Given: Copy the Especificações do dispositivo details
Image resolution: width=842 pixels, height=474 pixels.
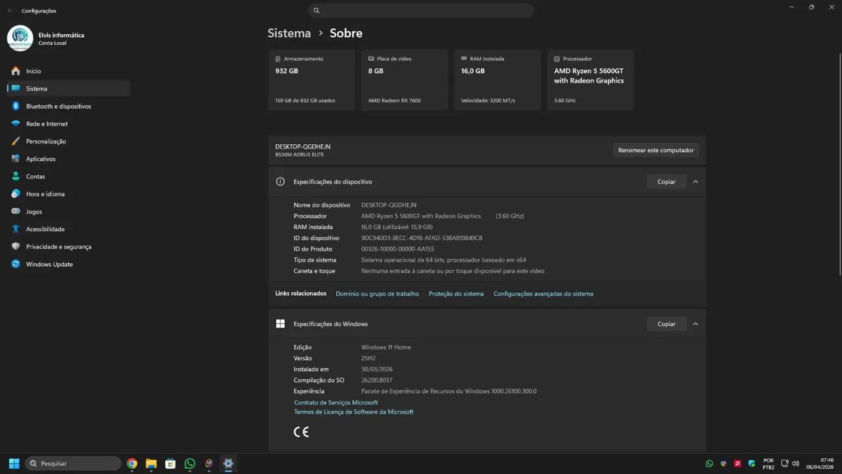Looking at the screenshot, I should [666, 182].
